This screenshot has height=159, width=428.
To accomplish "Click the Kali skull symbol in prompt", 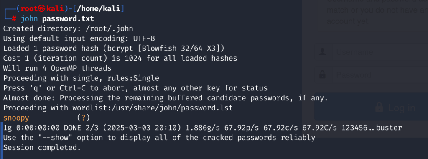I will (x=42, y=9).
